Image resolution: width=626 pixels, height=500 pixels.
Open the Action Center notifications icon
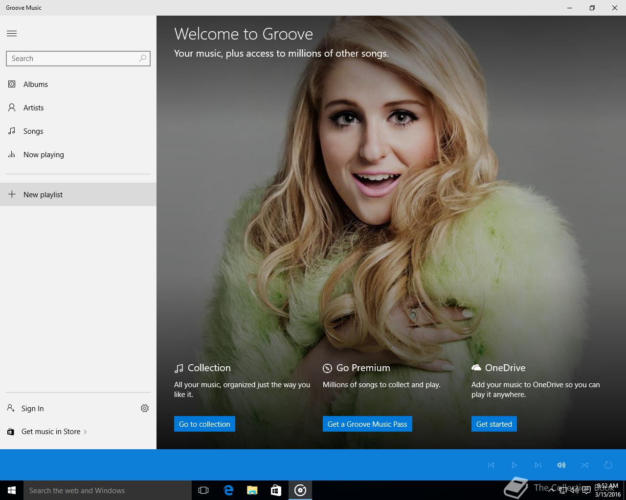coord(586,490)
